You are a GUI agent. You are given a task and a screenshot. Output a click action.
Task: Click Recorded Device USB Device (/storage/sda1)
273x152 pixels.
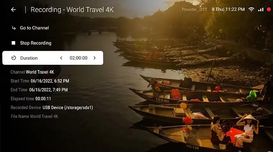(52, 108)
